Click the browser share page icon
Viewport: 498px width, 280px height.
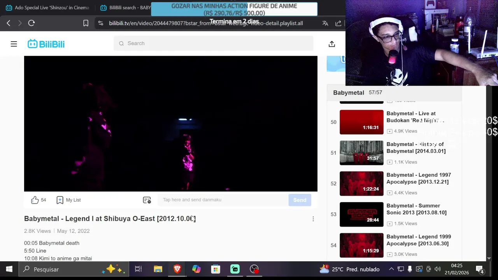tap(338, 23)
